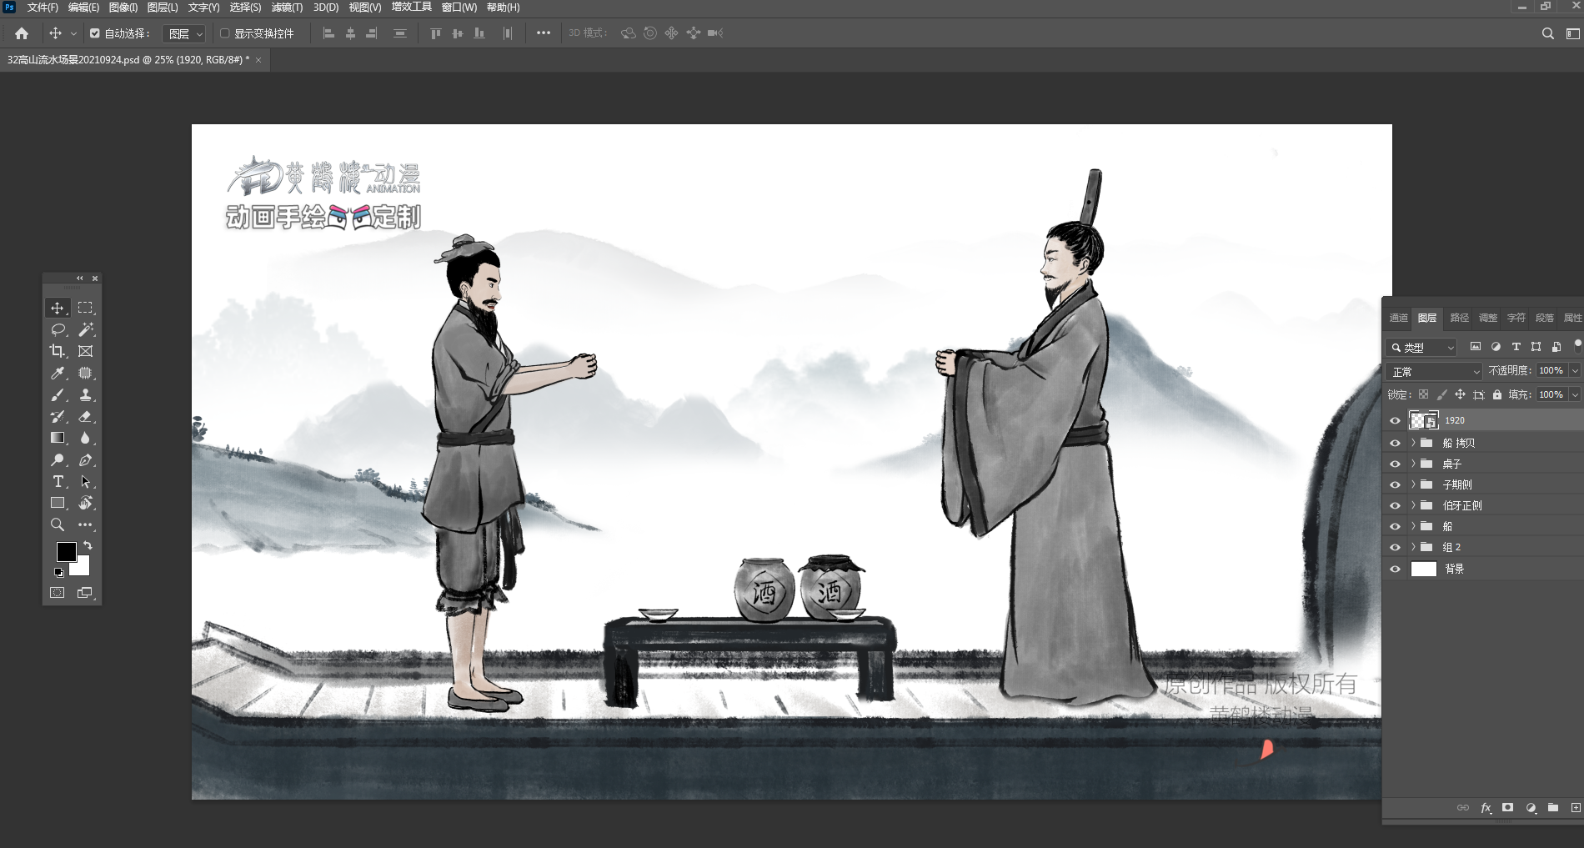Select the Brush tool
Screen dimensions: 1584x848
click(x=57, y=395)
